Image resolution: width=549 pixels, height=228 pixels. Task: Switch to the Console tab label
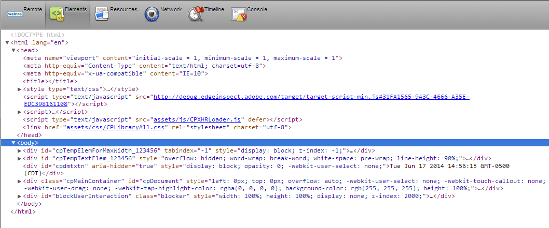257,10
